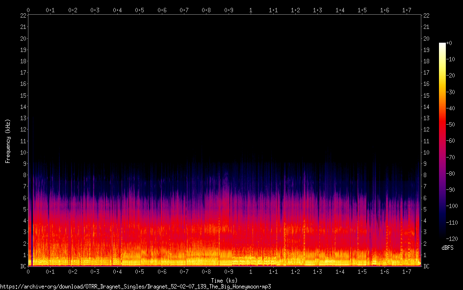Click the 0.2 tick on top time axis
The height and width of the screenshot is (290, 463).
[x=73, y=10]
